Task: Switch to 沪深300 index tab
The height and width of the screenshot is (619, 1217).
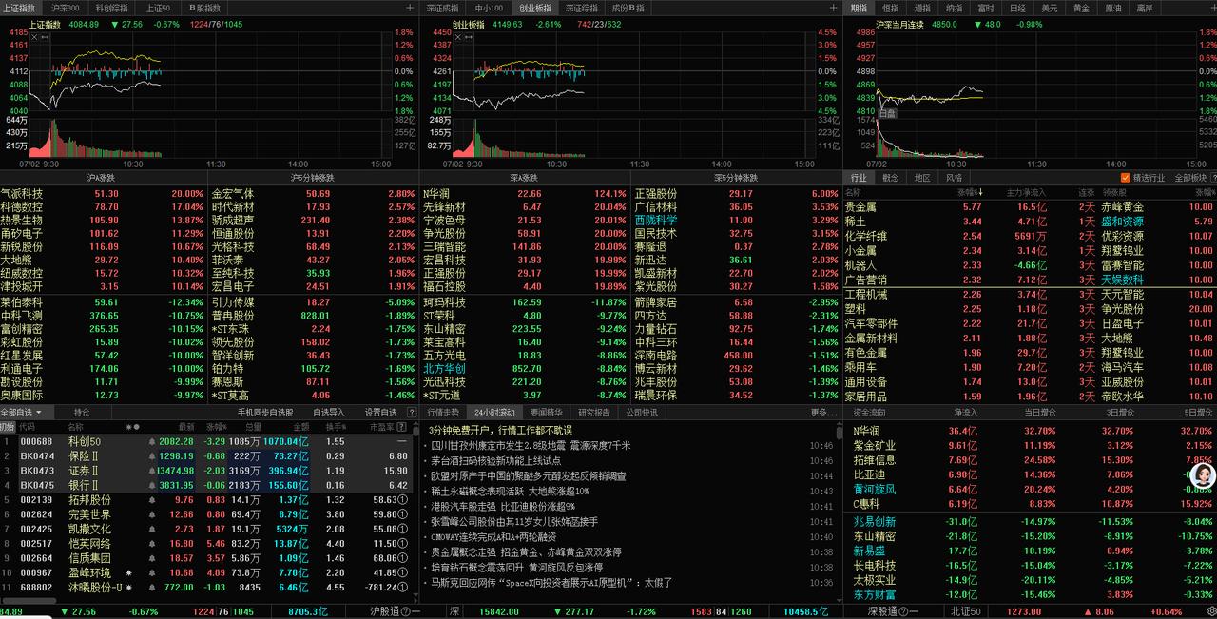Action: click(x=66, y=8)
